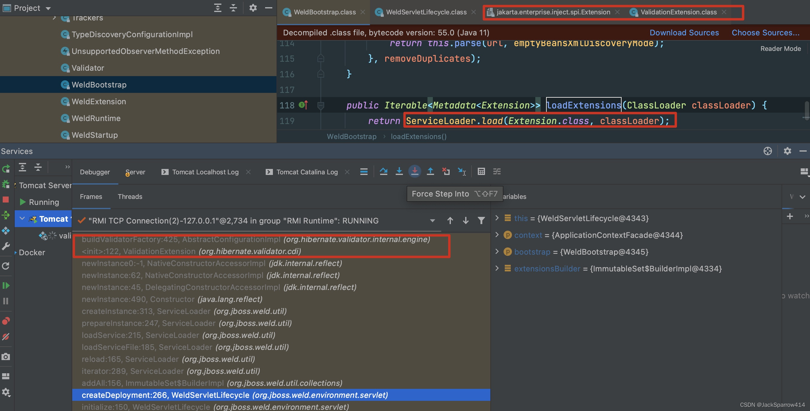This screenshot has height=411, width=810.
Task: Open the Services panel gear options
Action: pyautogui.click(x=787, y=151)
